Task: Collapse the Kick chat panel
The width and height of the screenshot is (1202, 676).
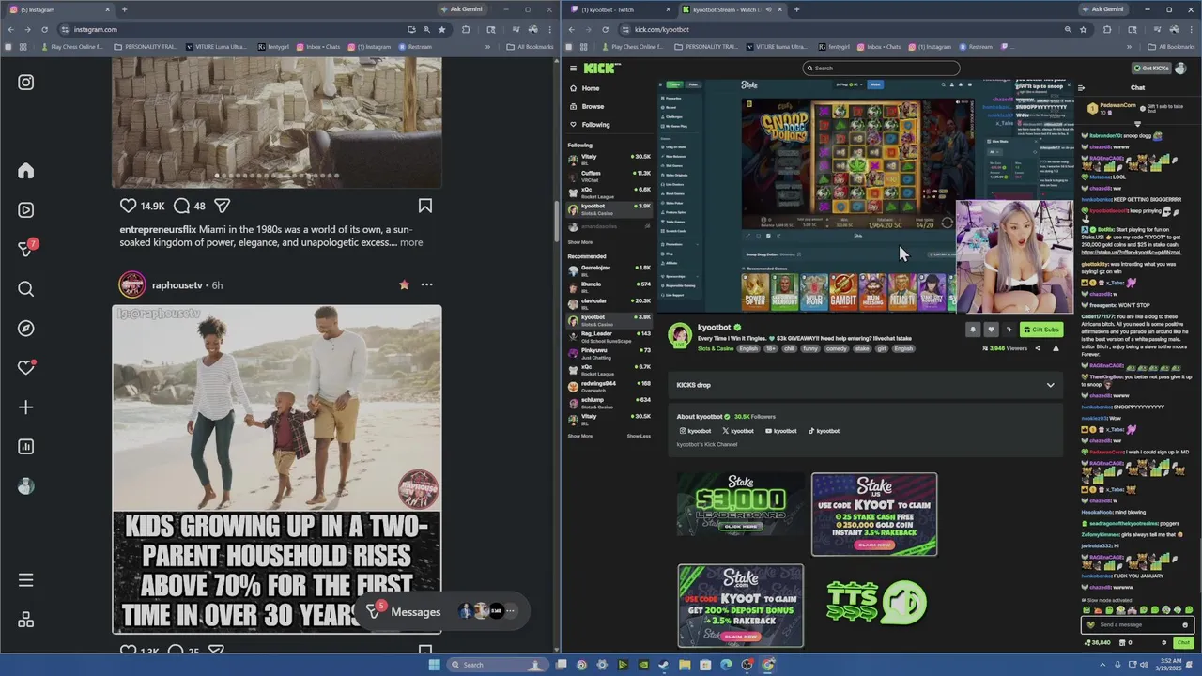Action: (1082, 87)
